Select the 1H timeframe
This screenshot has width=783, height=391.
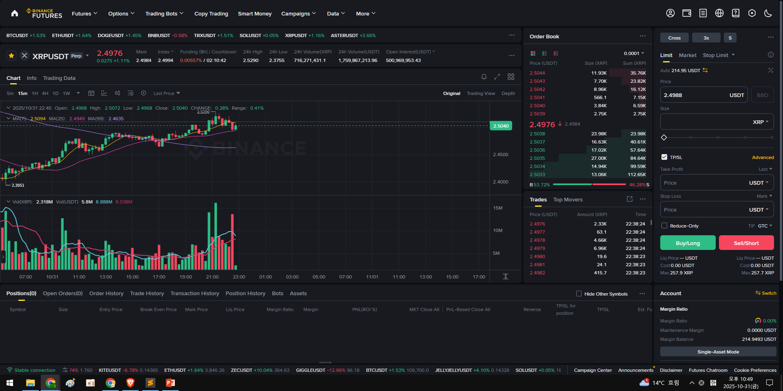coord(35,93)
